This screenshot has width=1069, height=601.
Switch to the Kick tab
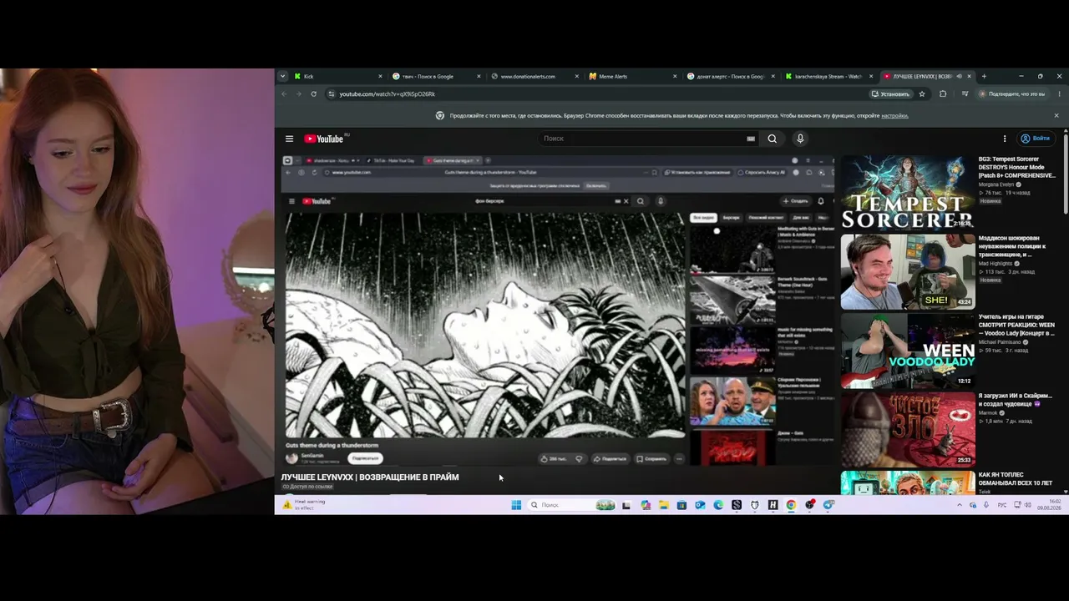point(338,76)
